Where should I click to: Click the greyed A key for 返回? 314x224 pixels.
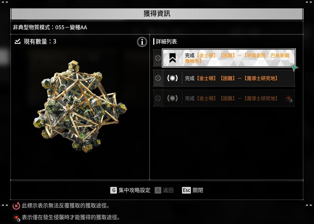pos(158,190)
